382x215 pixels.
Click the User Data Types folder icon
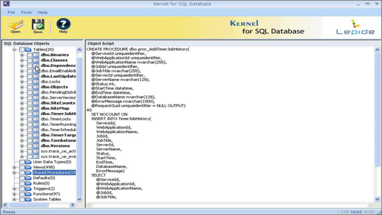point(28,162)
